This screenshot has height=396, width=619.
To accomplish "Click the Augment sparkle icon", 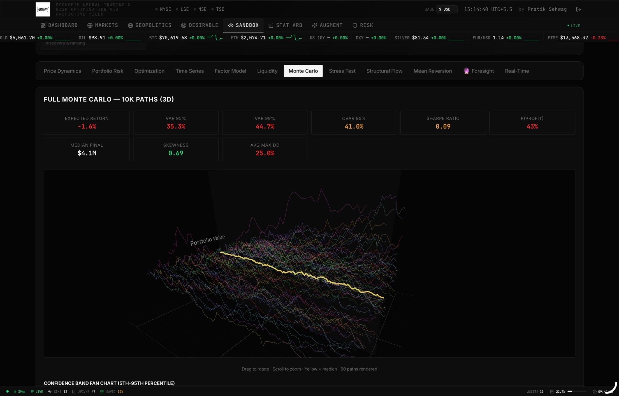I will click(x=315, y=25).
